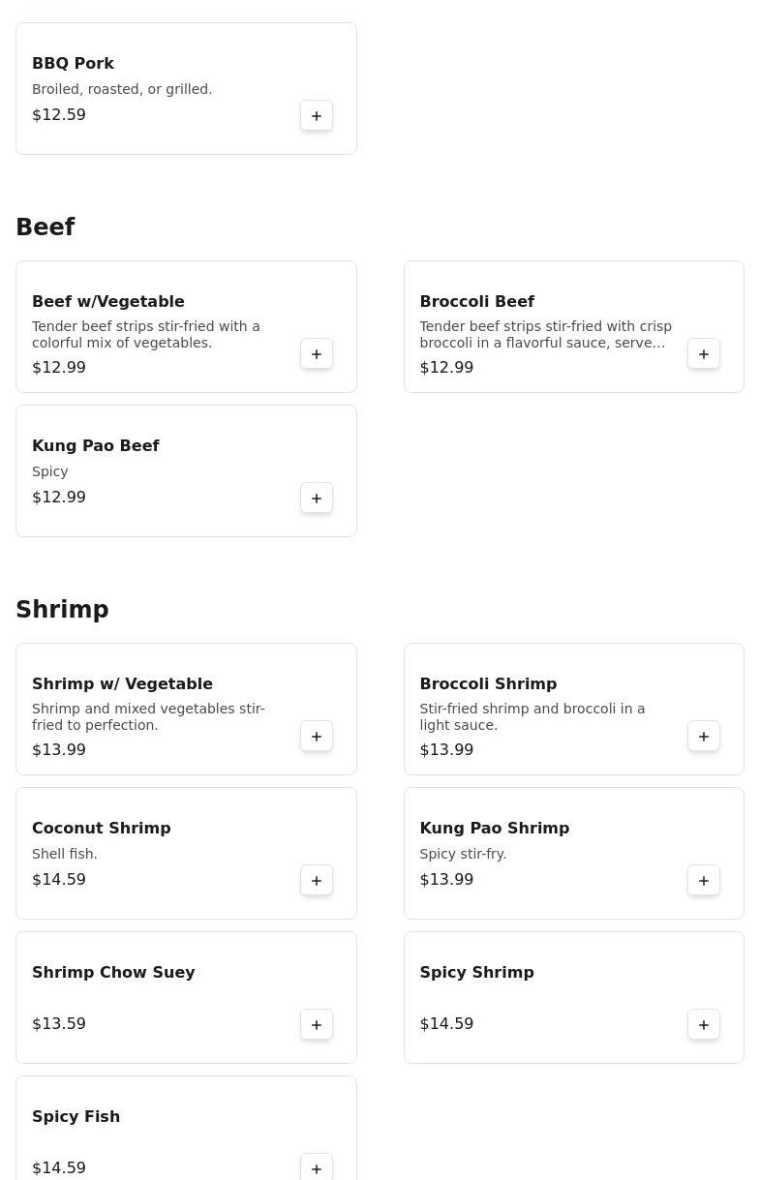Add Spicy Shrimp using its plus icon

[x=704, y=1025]
